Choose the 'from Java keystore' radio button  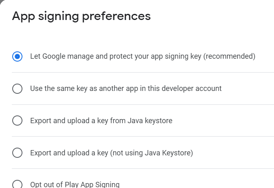click(17, 121)
